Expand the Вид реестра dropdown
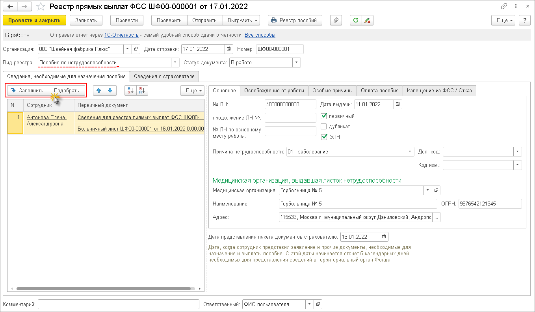 [176, 63]
